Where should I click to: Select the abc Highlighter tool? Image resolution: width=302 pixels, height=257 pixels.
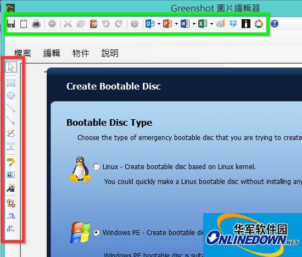click(x=11, y=162)
